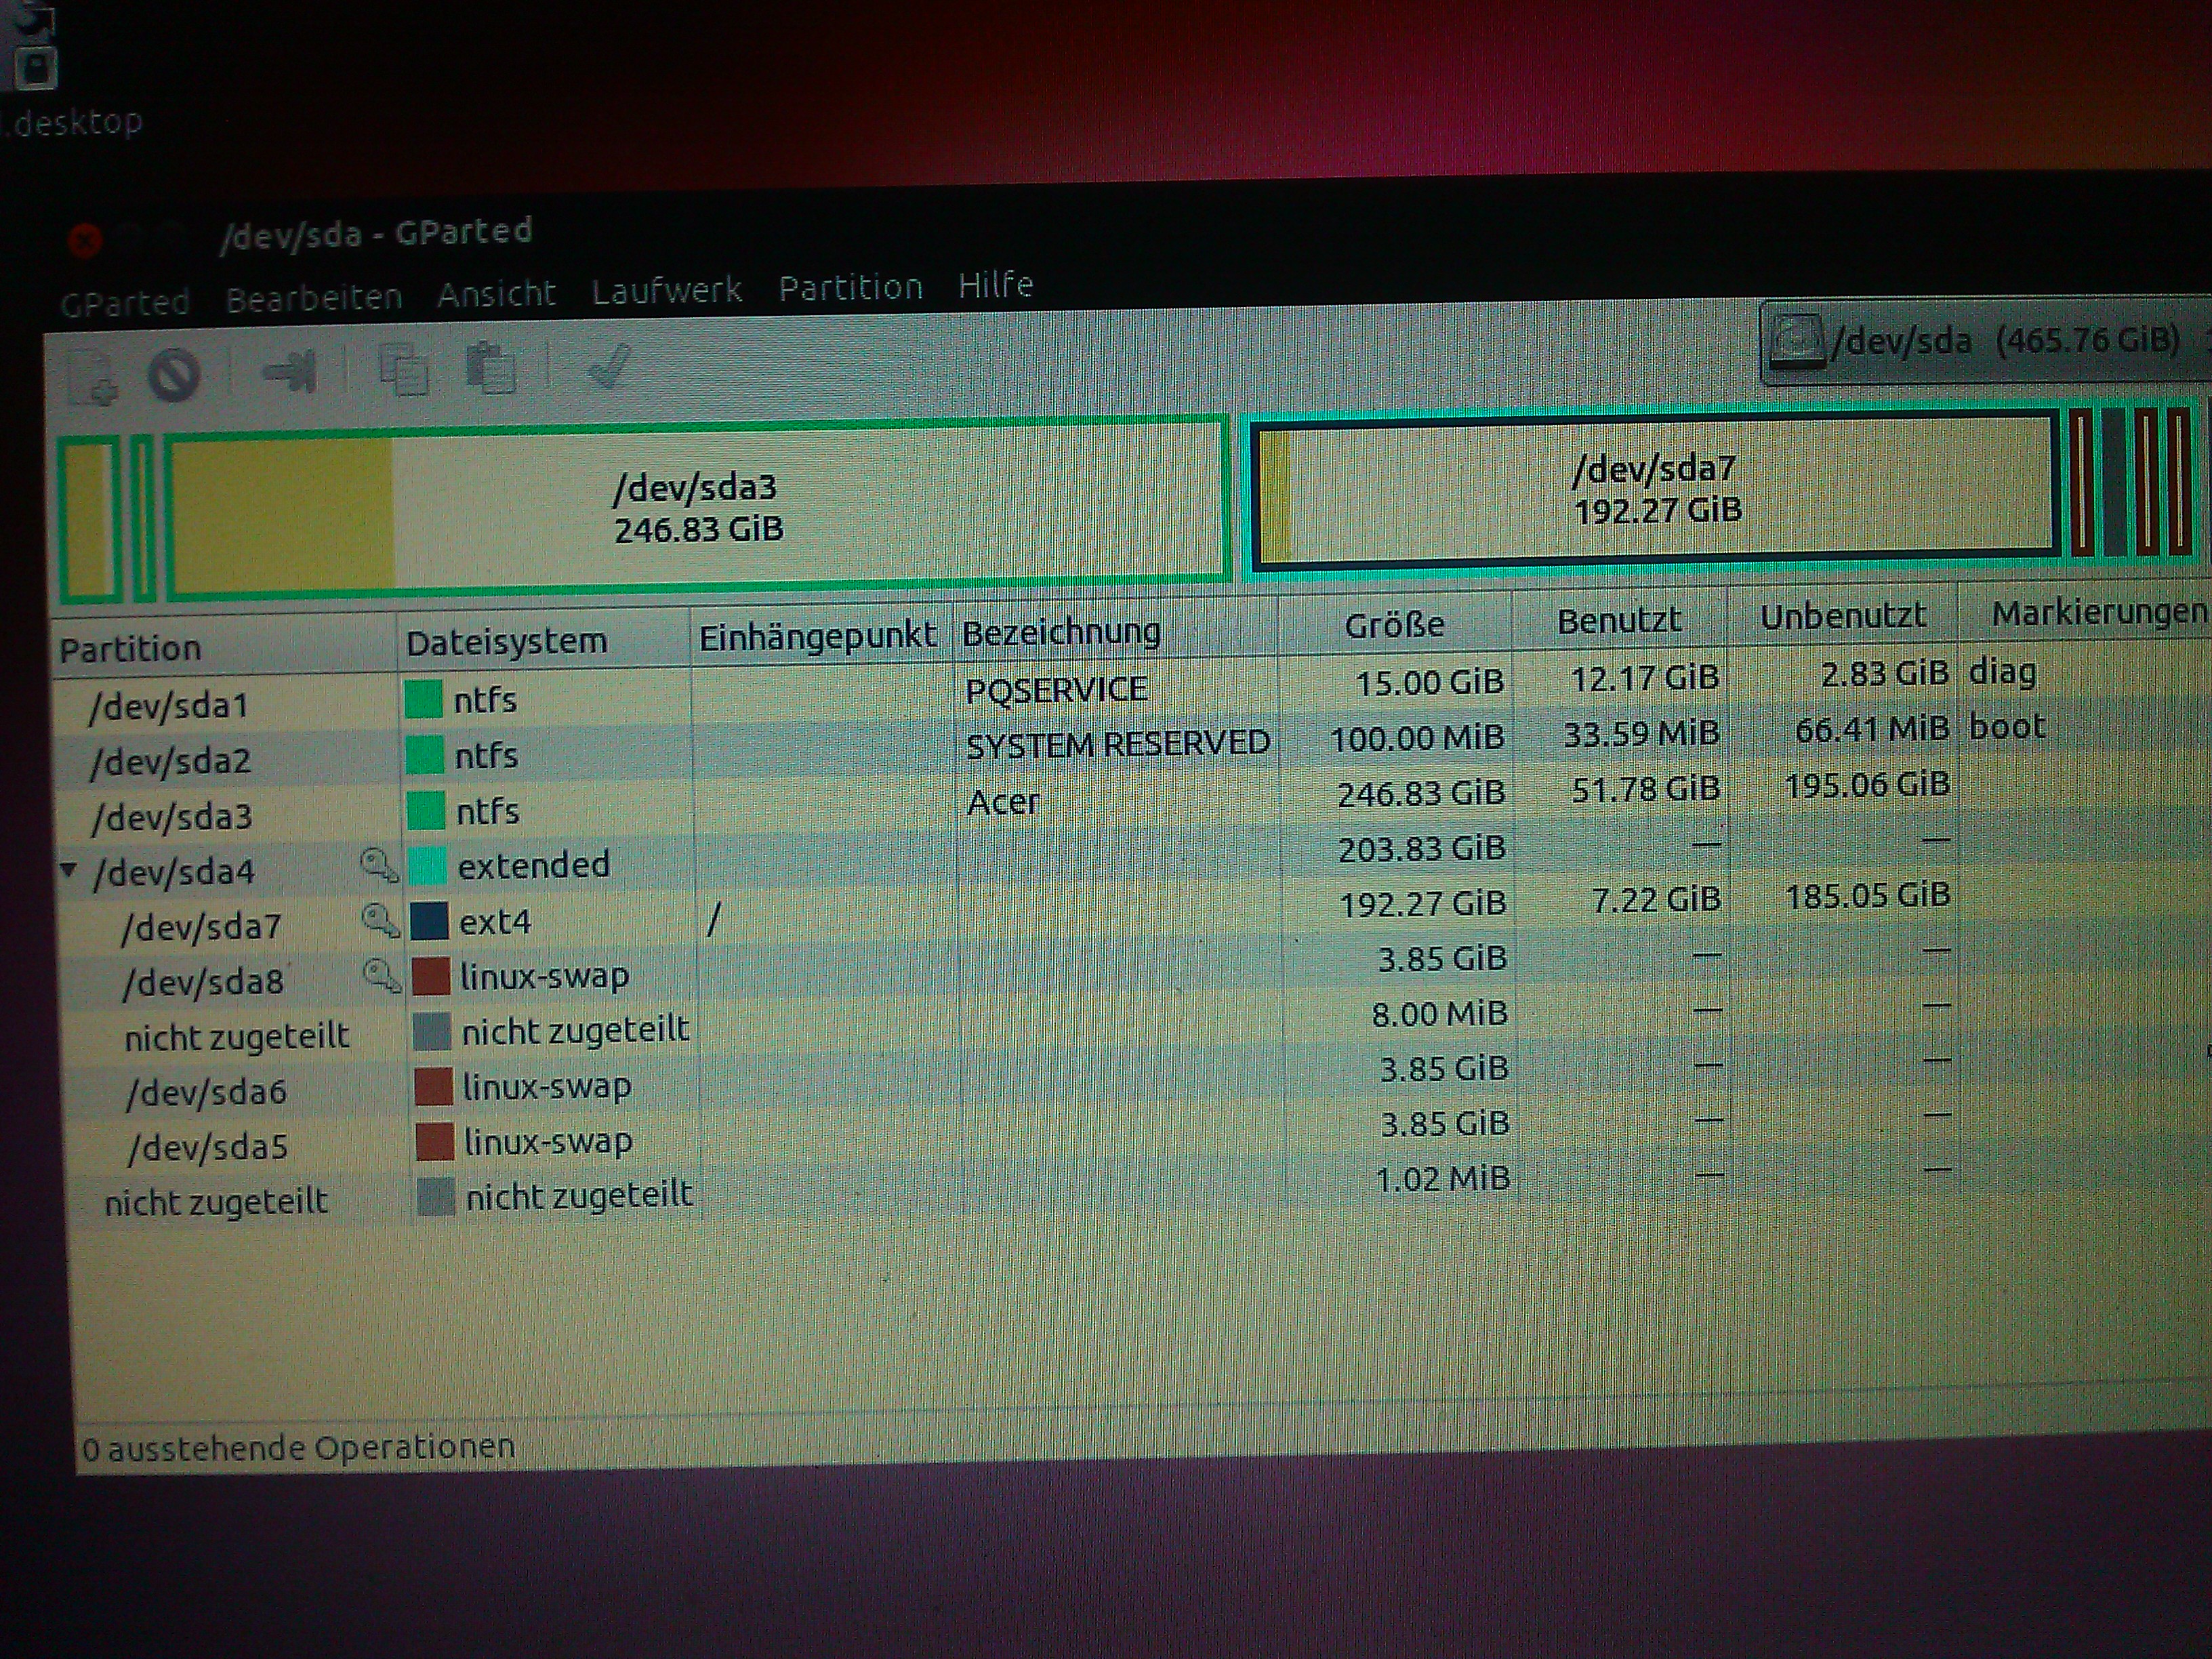Click teal extended color swatch for /dev/sda4
Viewport: 2212px width, 1659px height.
coord(427,865)
